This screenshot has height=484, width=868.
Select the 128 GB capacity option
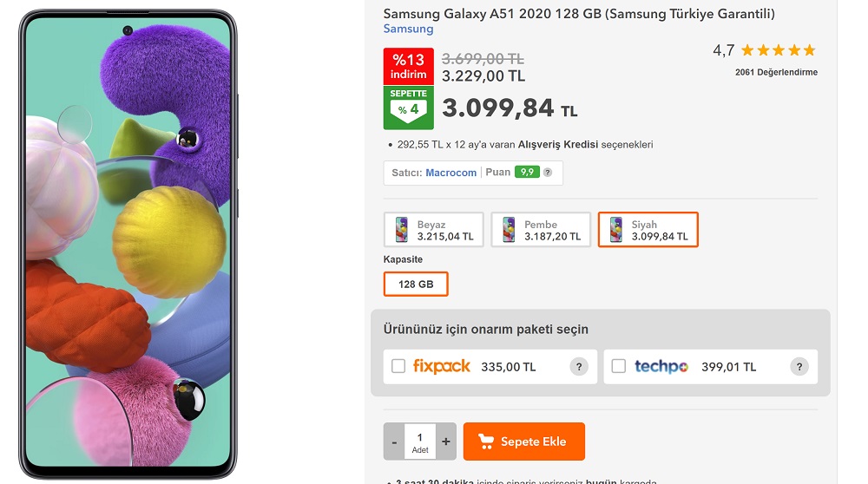[416, 285]
